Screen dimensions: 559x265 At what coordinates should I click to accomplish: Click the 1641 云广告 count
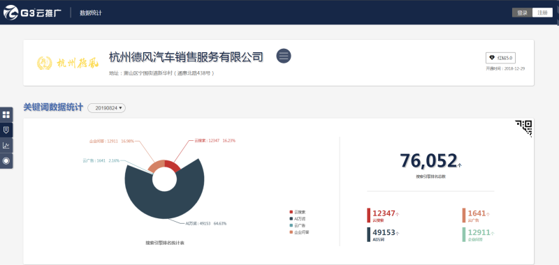pyautogui.click(x=477, y=213)
